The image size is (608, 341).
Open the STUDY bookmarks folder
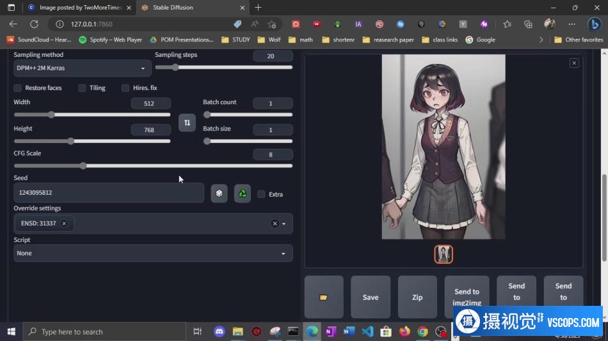(x=236, y=40)
